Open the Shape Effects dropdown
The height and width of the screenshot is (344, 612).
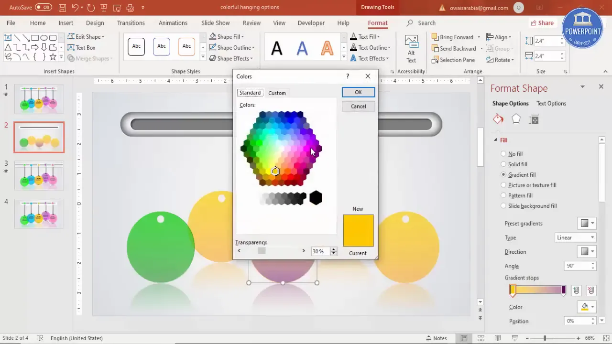(x=231, y=58)
